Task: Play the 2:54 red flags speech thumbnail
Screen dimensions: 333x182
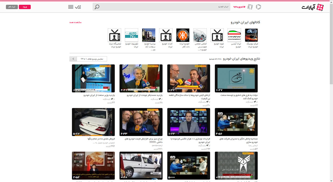Action: pyautogui.click(x=93, y=165)
